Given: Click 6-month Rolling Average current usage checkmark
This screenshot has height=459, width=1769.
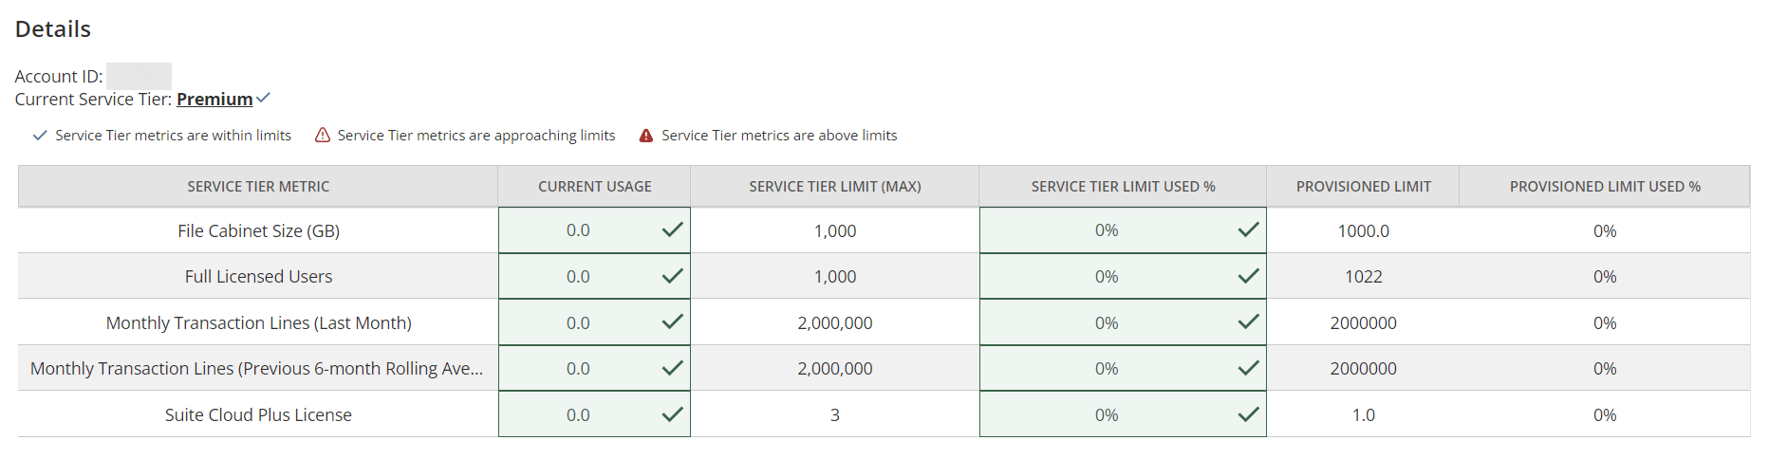Looking at the screenshot, I should tap(673, 368).
